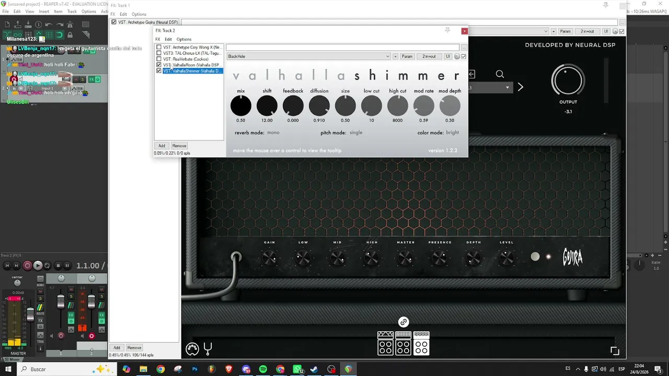Viewport: 669px width, 376px height.
Task: Disable the ValhallaShimmer plugin checkbox
Action: pyautogui.click(x=159, y=70)
